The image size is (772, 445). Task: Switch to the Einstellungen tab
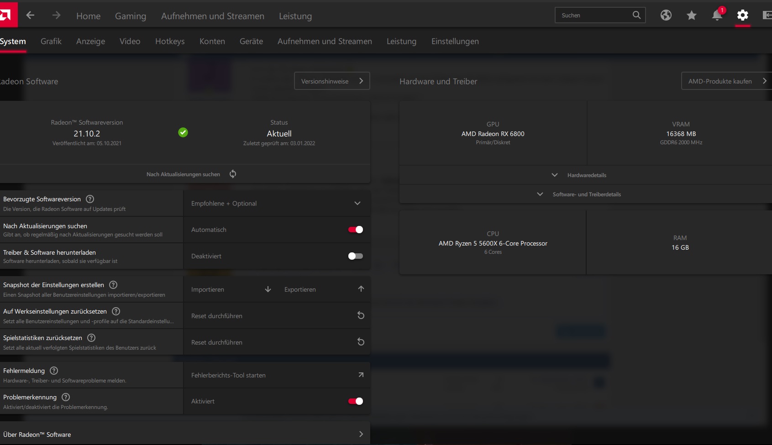(x=455, y=42)
